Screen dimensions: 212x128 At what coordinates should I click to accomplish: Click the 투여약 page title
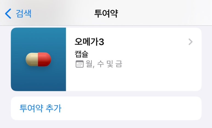(106, 13)
